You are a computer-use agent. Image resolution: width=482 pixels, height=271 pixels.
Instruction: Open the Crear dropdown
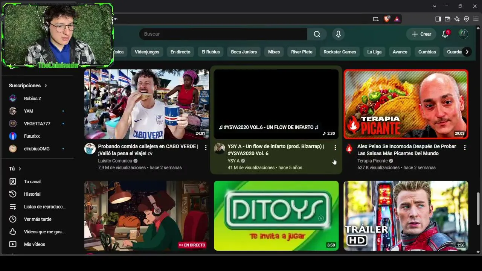[421, 34]
